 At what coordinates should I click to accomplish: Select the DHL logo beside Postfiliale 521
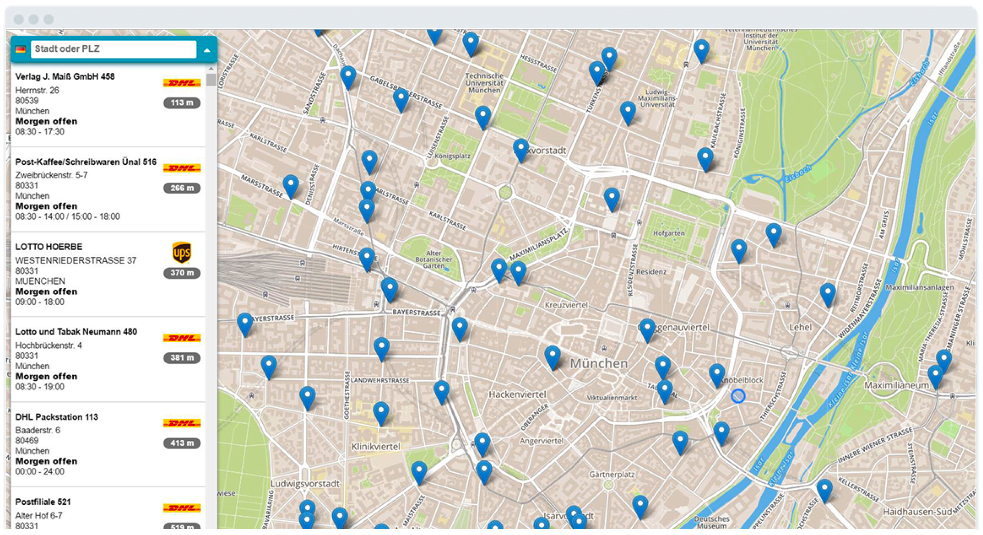(181, 507)
